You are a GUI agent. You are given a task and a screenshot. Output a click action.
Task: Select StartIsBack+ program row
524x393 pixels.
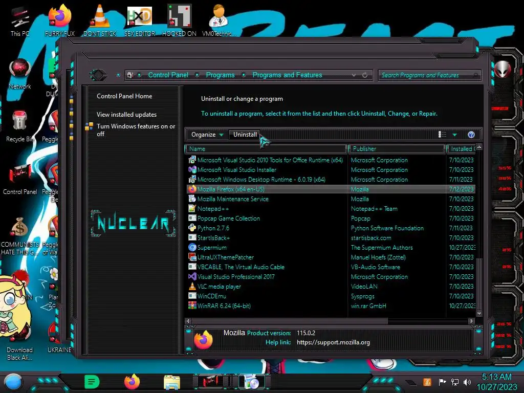tap(331, 237)
